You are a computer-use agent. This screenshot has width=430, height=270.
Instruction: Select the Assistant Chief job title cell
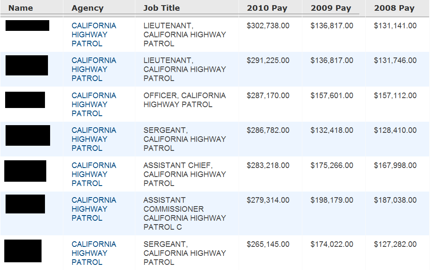coord(185,174)
